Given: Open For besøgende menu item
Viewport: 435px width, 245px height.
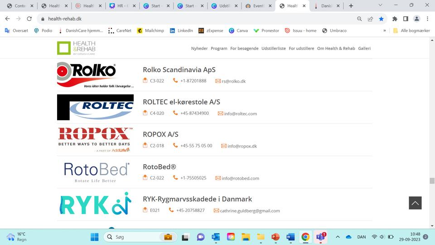Looking at the screenshot, I should pos(244,49).
